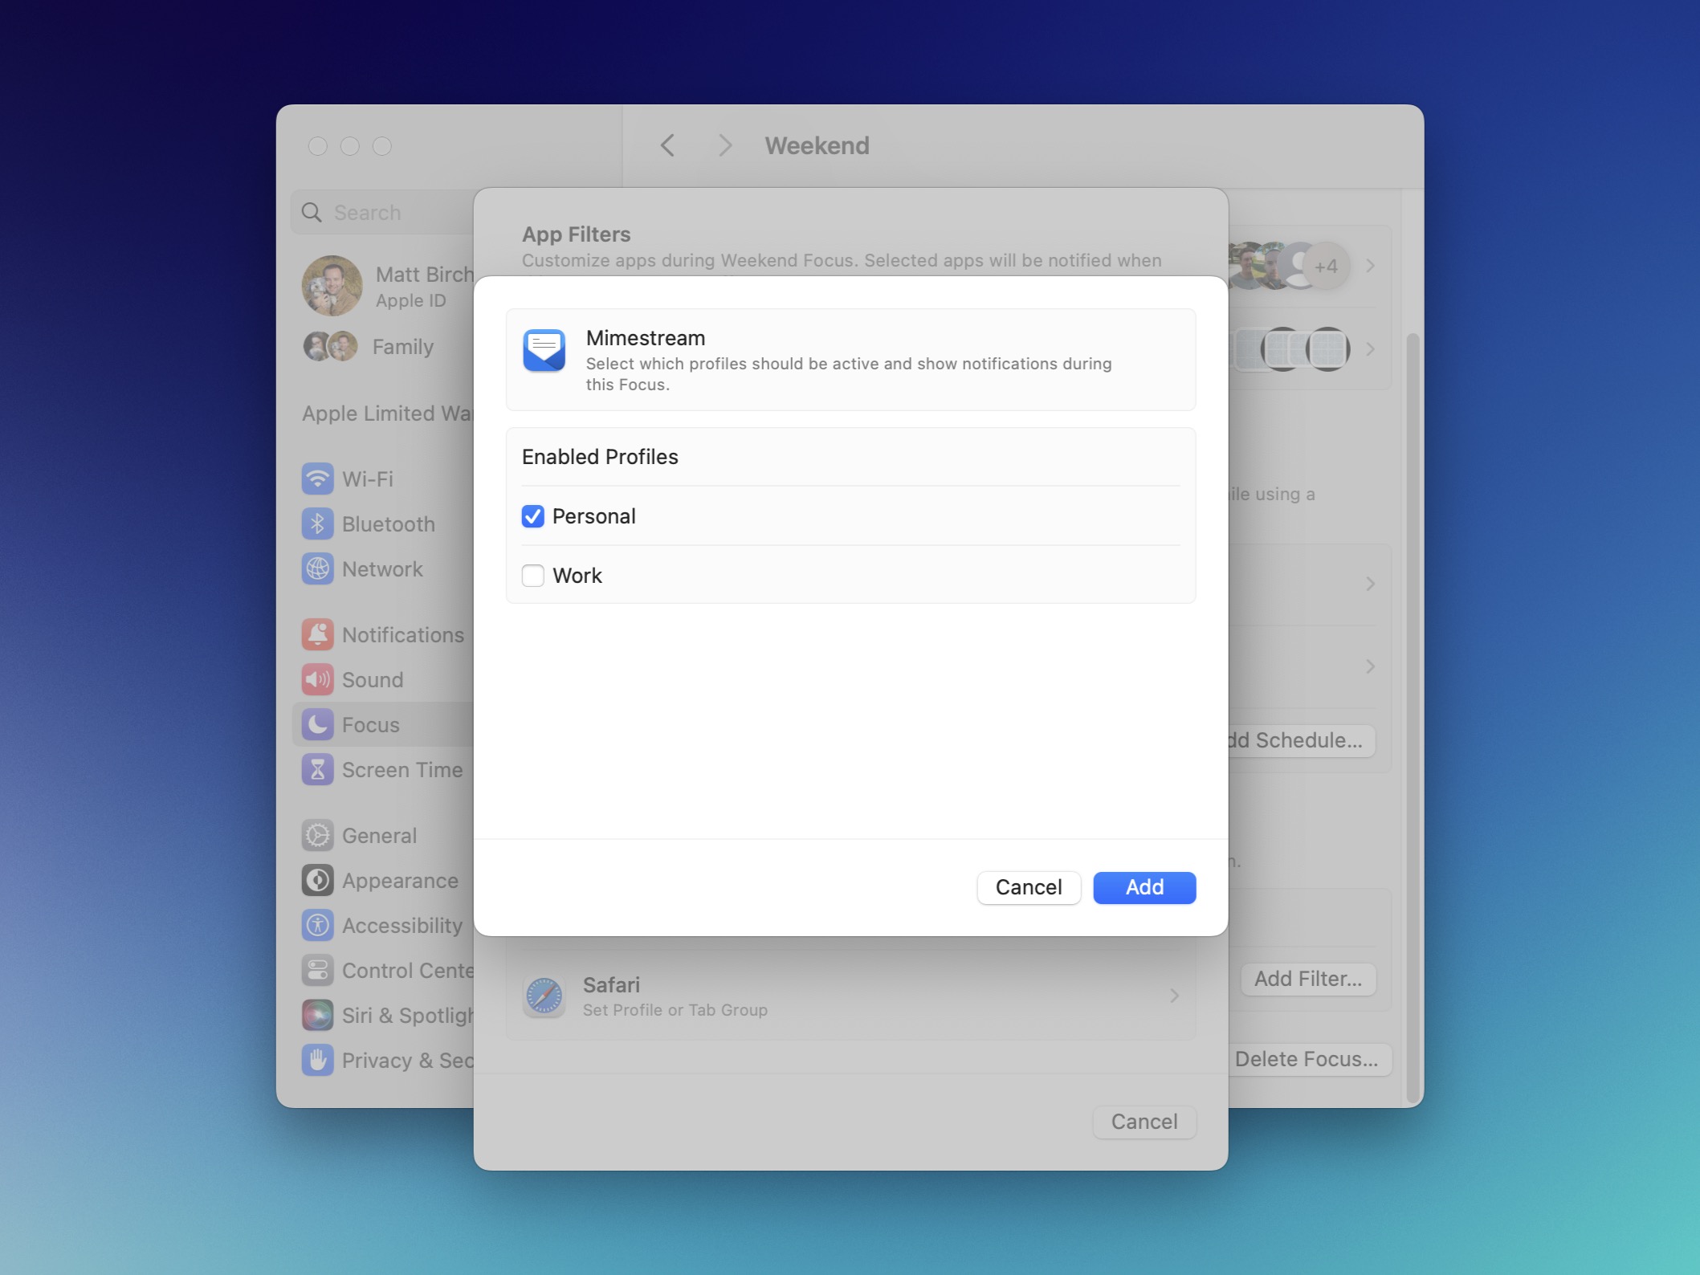1700x1275 pixels.
Task: Select the Sound speaker icon
Action: click(317, 679)
